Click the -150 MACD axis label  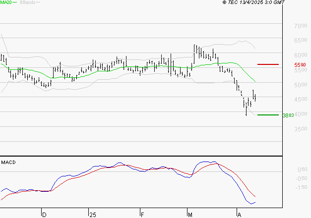click(300, 187)
